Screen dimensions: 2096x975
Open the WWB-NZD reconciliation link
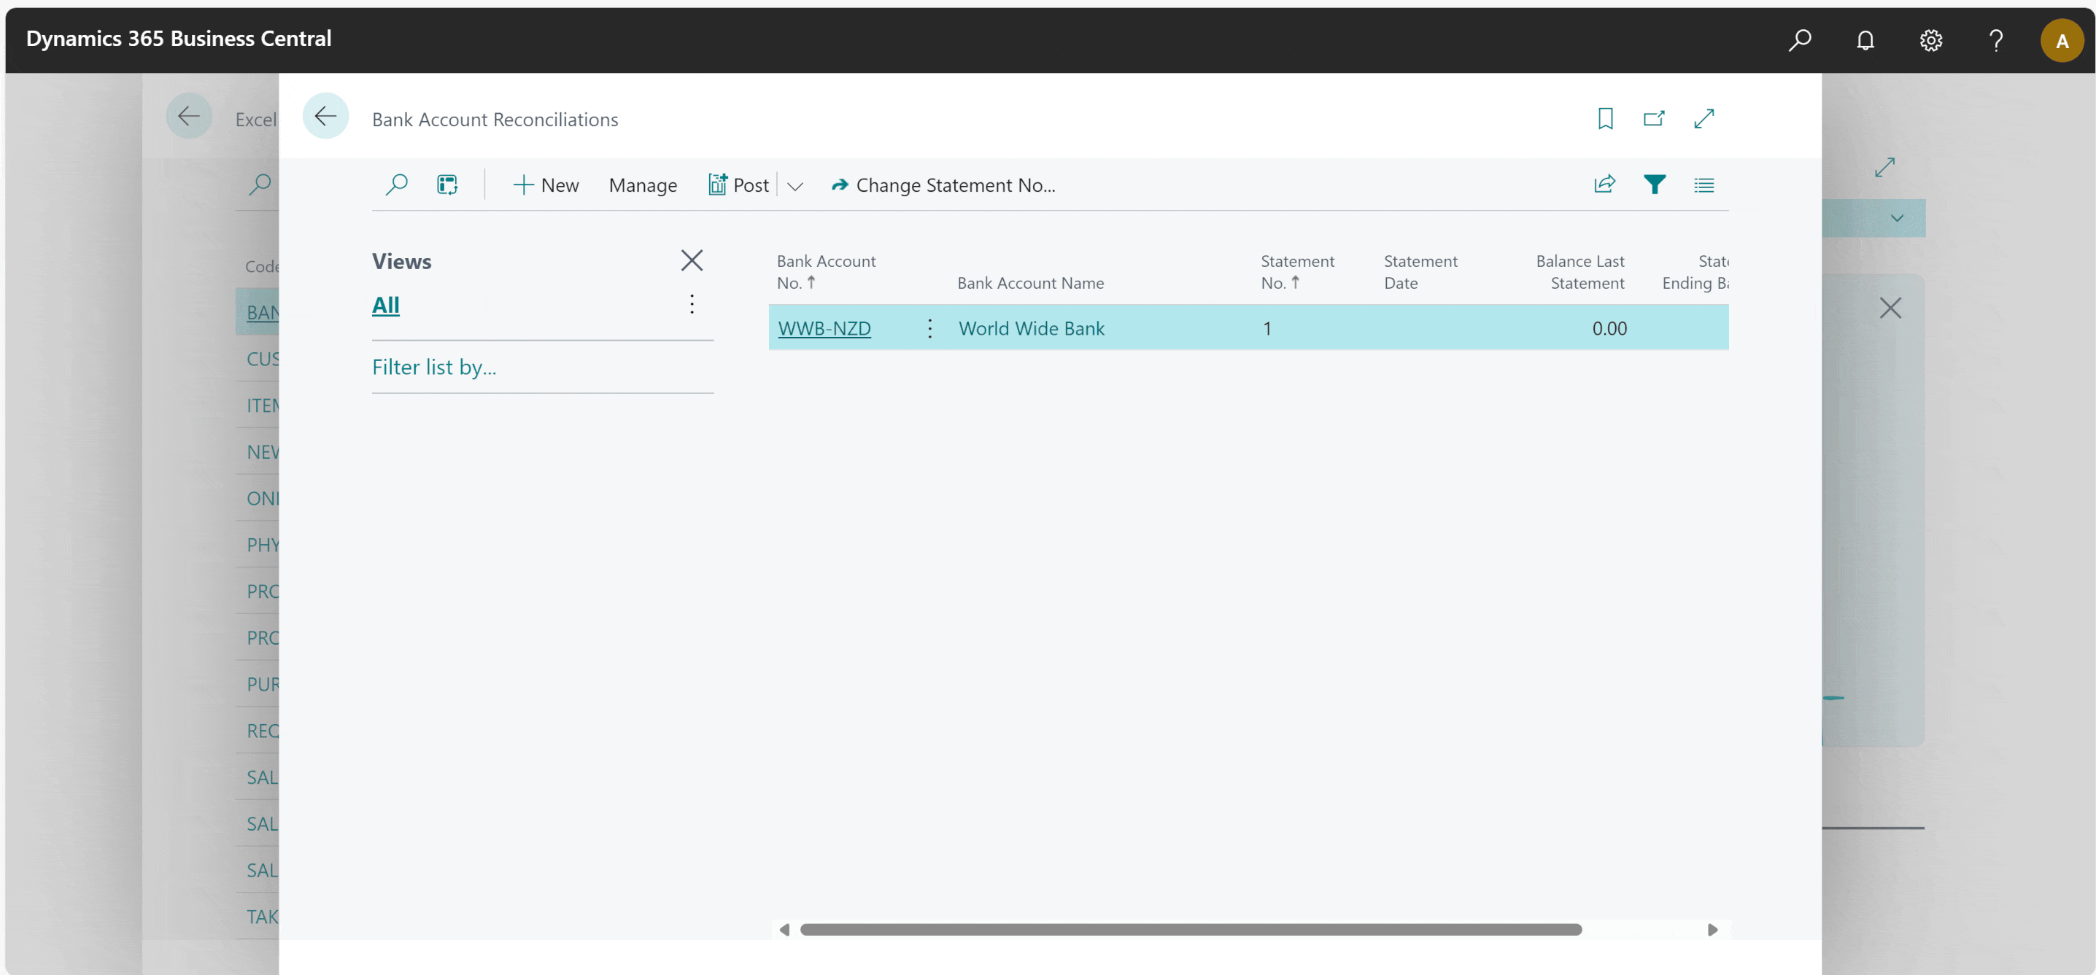coord(824,328)
